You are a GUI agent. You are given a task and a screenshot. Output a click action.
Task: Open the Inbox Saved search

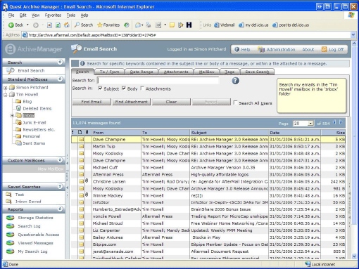pyautogui.click(x=28, y=202)
